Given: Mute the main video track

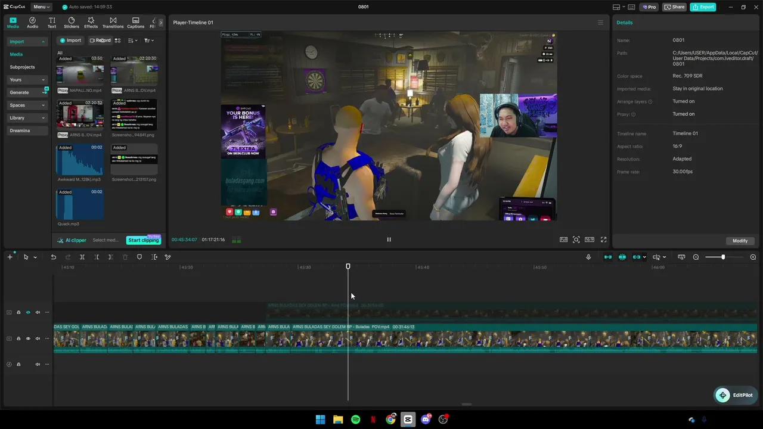Looking at the screenshot, I should coord(38,338).
